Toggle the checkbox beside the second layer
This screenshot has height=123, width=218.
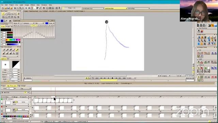point(4,107)
